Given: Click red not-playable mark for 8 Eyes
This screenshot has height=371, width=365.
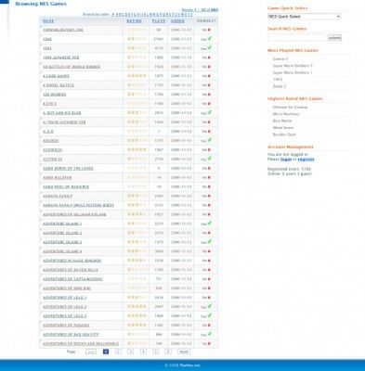Looking at the screenshot, I should [x=209, y=104].
